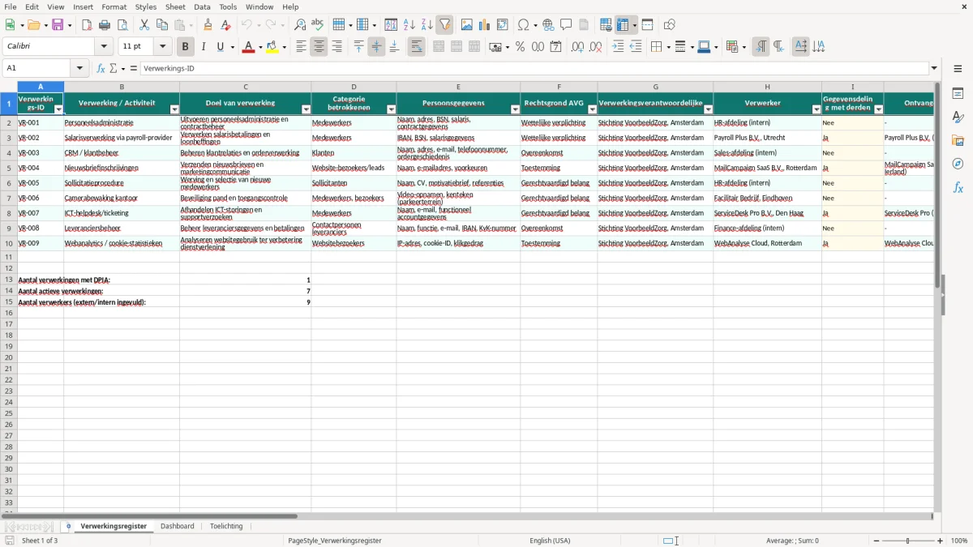Click the Cut scissors icon
Screen dimensions: 973x547
pos(144,25)
